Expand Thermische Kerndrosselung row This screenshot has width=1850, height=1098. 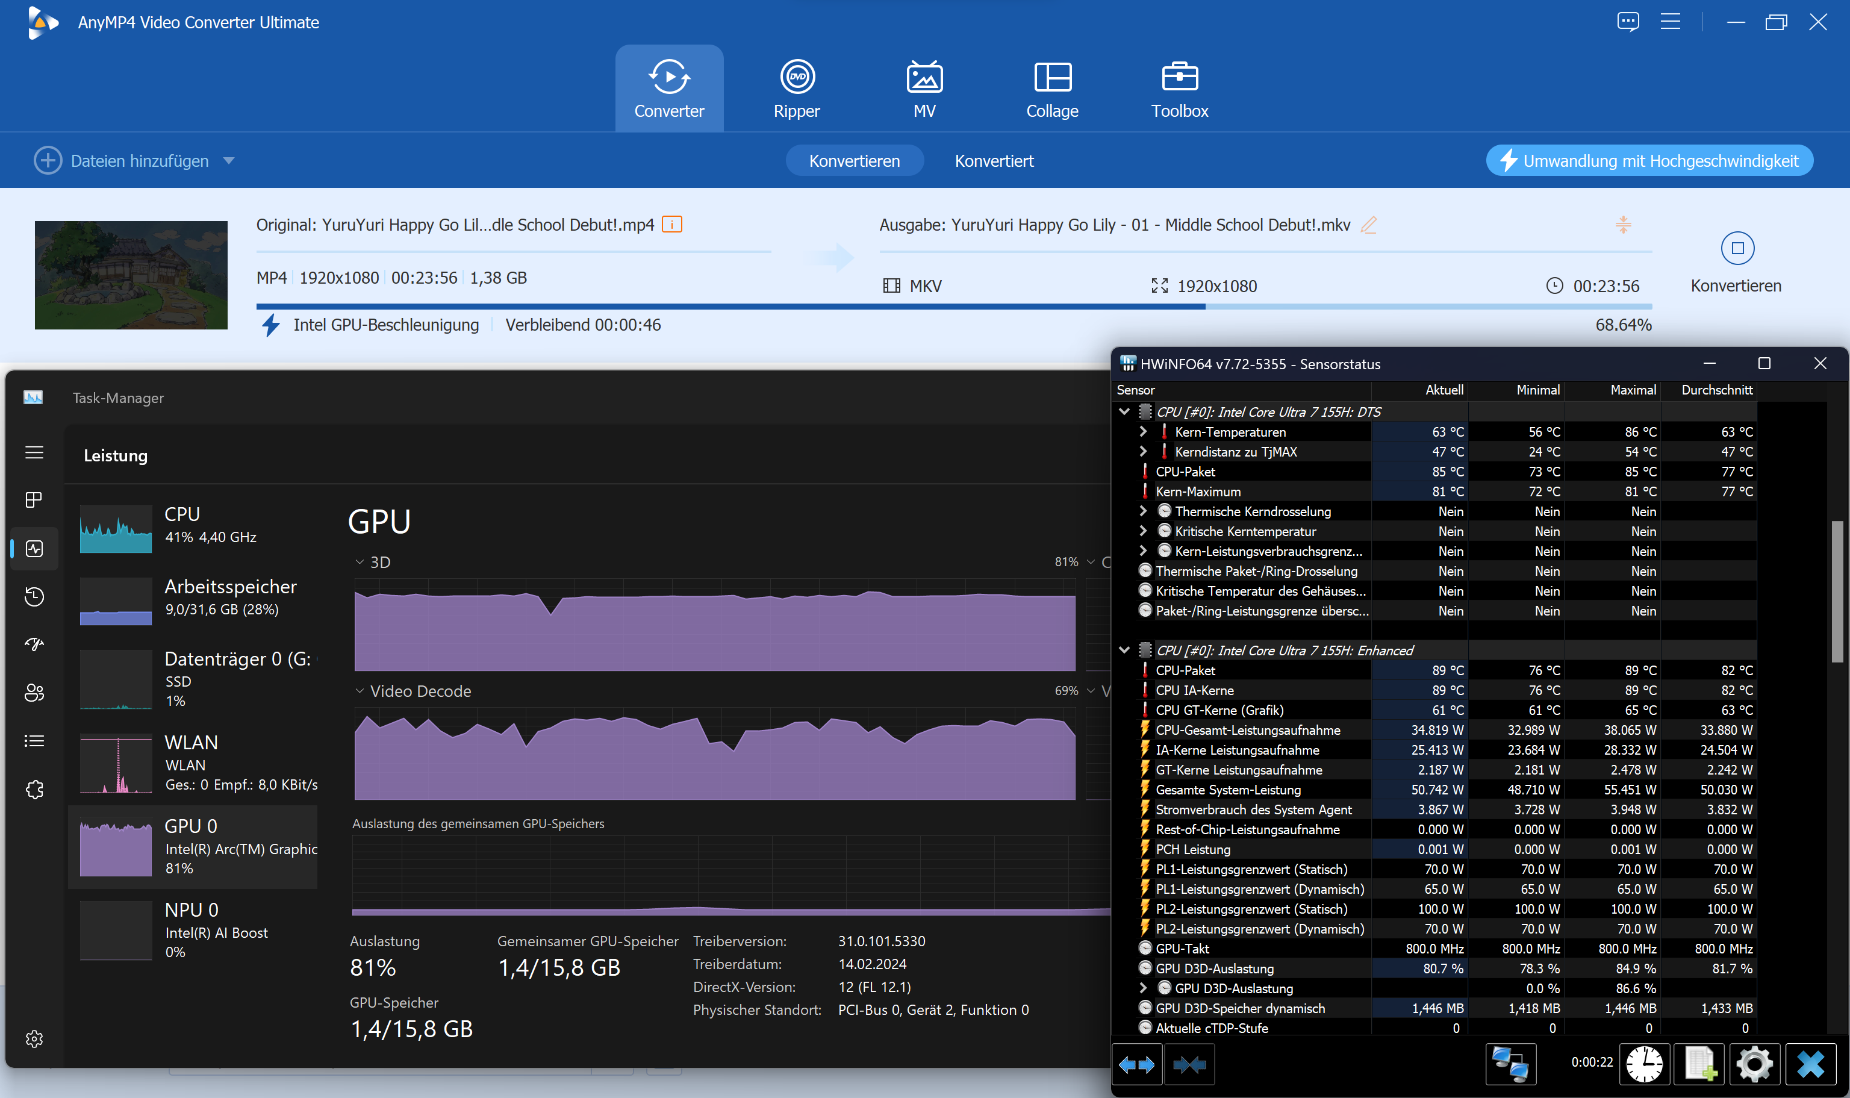(x=1143, y=511)
